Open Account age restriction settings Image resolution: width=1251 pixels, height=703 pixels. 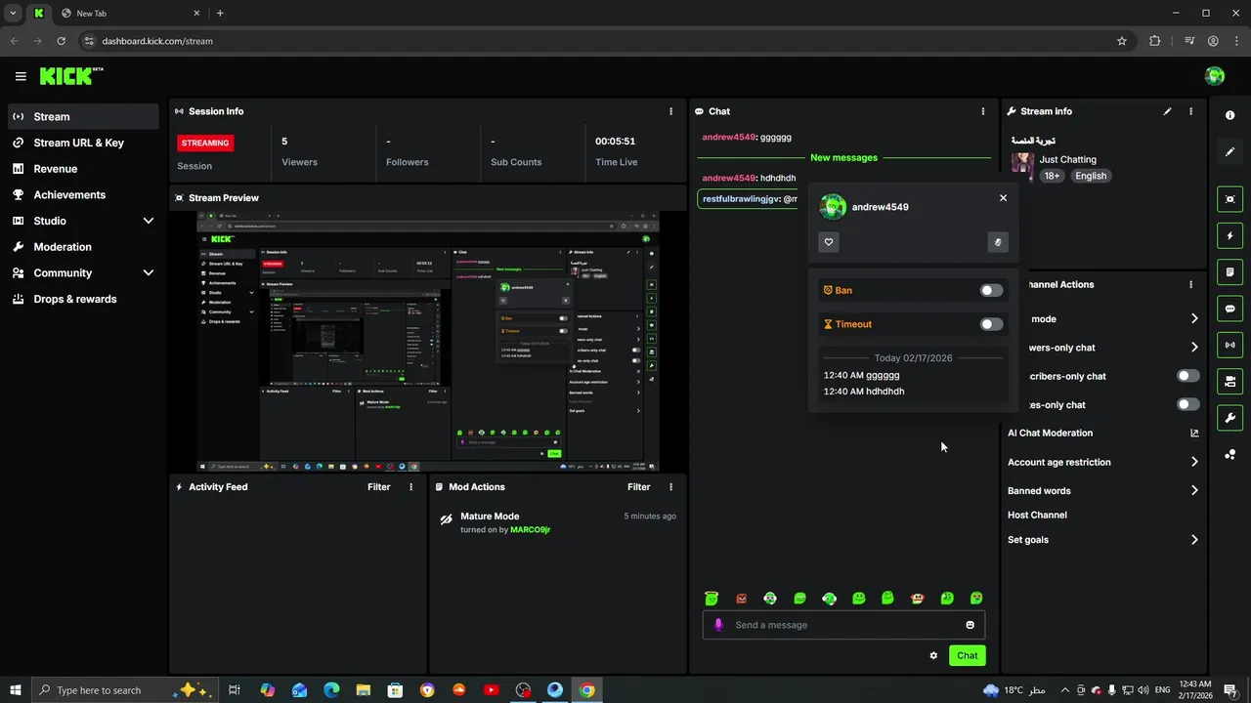[x=1102, y=462]
